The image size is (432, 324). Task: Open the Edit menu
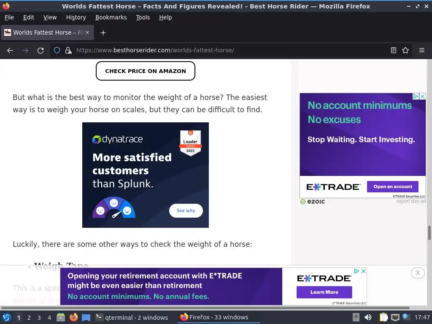[29, 17]
